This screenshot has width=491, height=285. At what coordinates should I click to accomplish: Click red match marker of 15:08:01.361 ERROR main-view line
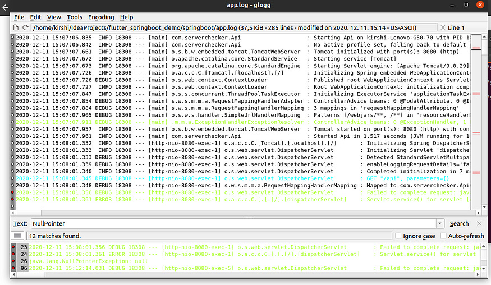tap(12, 200)
